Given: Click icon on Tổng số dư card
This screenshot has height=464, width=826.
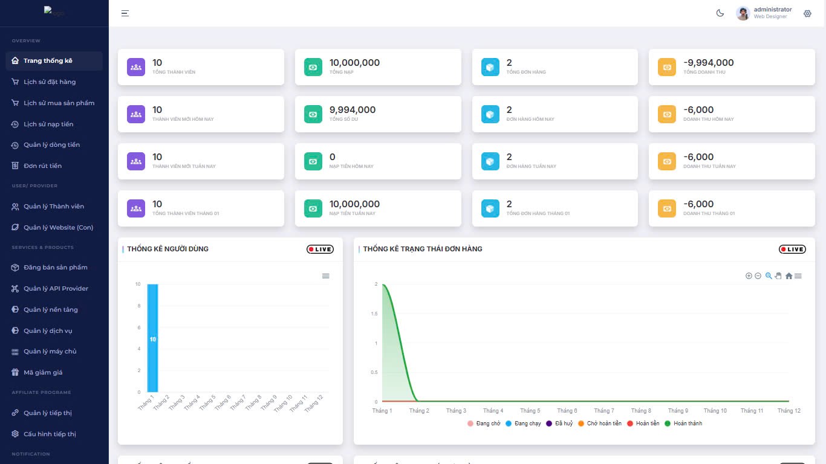Looking at the screenshot, I should click(x=313, y=114).
